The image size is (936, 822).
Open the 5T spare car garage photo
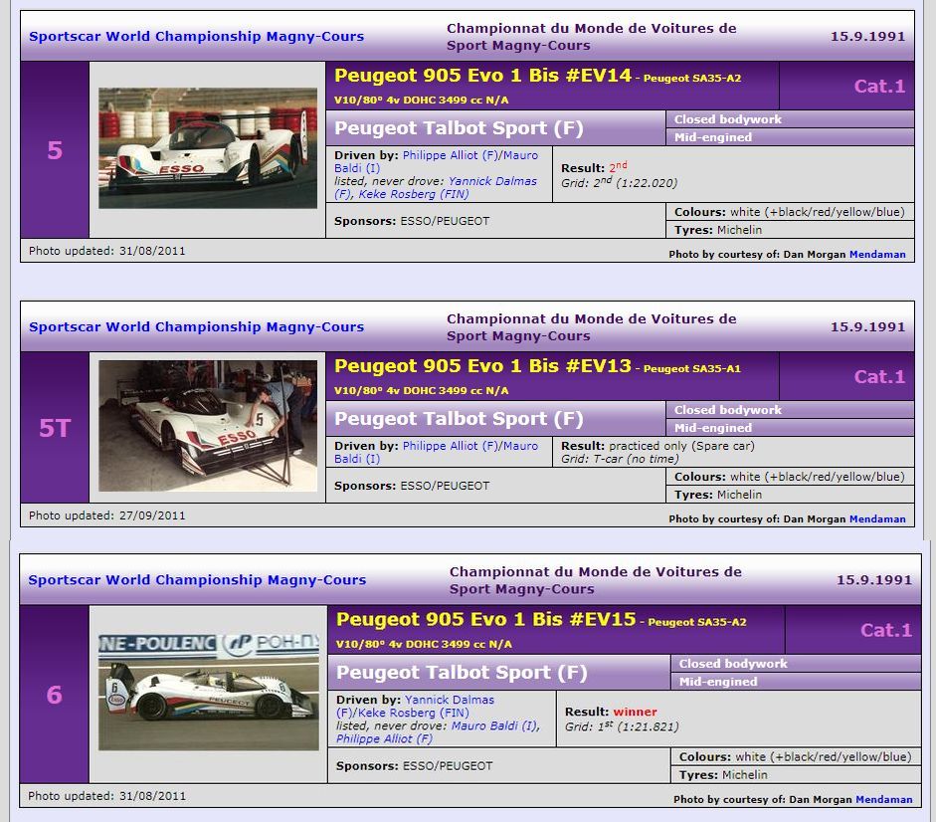pos(207,426)
